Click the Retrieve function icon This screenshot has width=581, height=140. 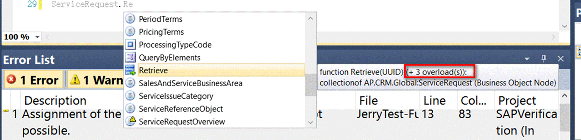point(130,70)
